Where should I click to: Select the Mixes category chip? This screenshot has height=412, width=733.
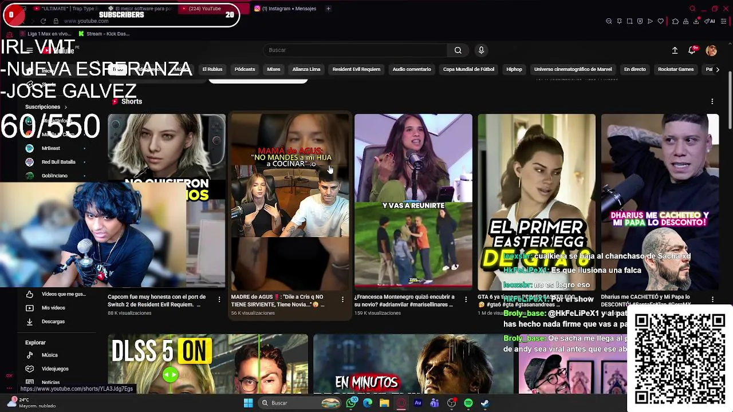pos(273,69)
